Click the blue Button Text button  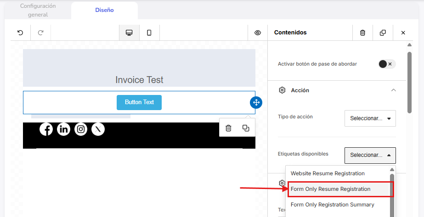[x=139, y=102]
